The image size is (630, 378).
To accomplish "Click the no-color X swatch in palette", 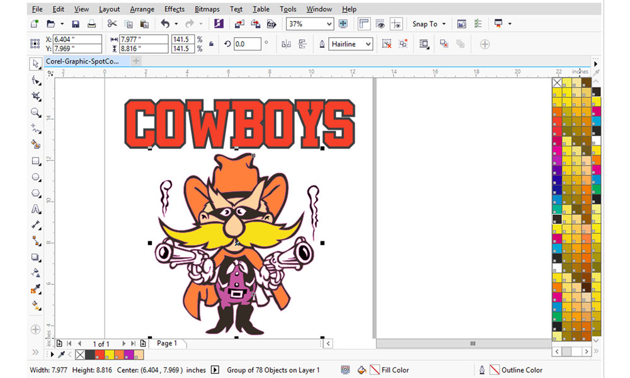I will (x=557, y=83).
